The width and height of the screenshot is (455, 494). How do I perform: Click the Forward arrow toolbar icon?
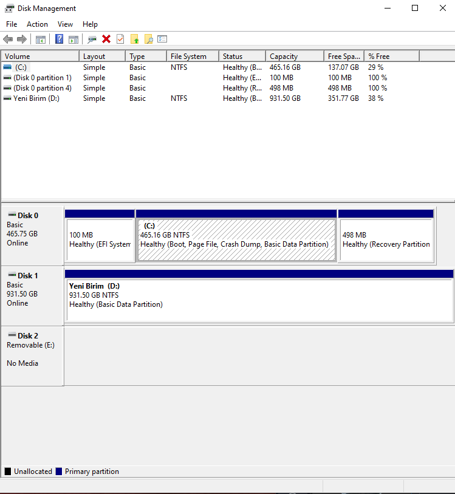[22, 39]
